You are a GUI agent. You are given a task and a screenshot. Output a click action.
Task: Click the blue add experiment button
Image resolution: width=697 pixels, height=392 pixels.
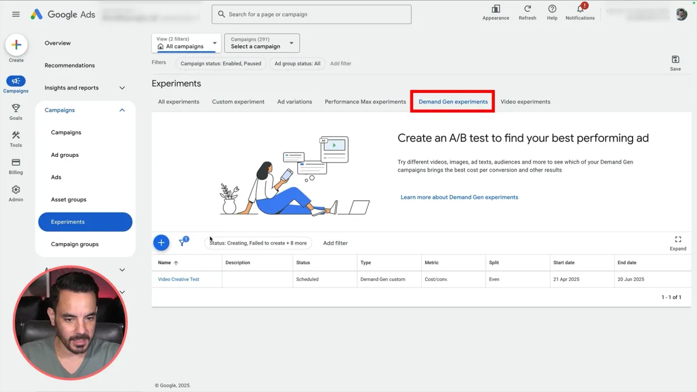[161, 243]
